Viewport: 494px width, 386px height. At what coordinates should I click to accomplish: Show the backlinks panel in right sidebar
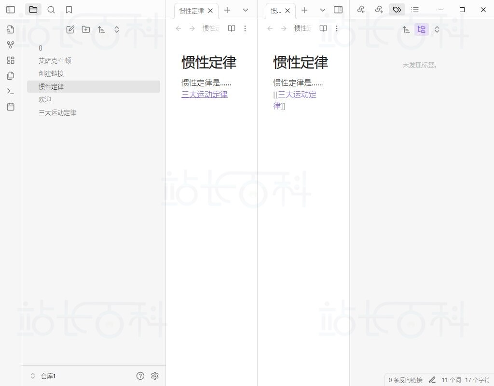pos(361,10)
